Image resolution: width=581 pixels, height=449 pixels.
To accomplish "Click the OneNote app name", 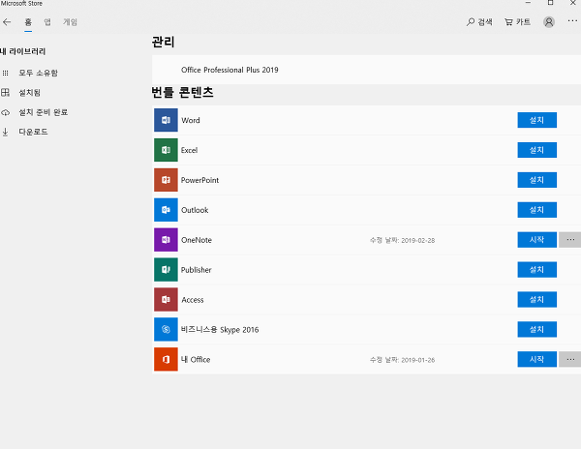I will click(x=197, y=240).
